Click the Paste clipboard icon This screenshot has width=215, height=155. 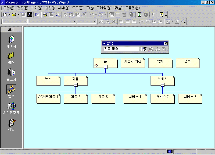click(78, 15)
